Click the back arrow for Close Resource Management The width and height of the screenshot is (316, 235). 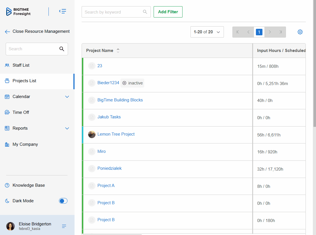tap(7, 32)
